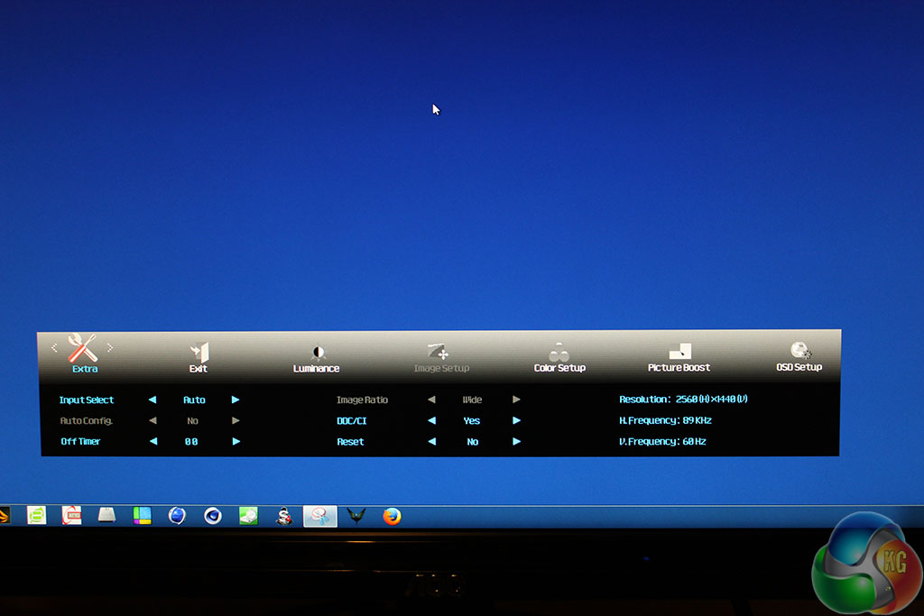Go to next menu with right chevron beside Extra

click(110, 348)
